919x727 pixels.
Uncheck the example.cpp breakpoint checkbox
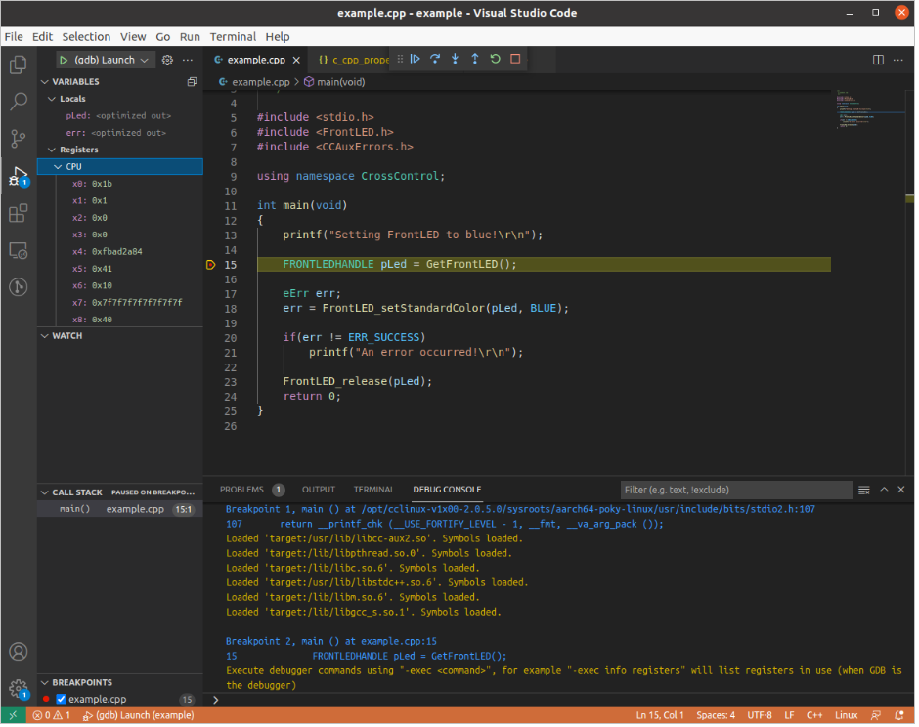click(x=61, y=700)
